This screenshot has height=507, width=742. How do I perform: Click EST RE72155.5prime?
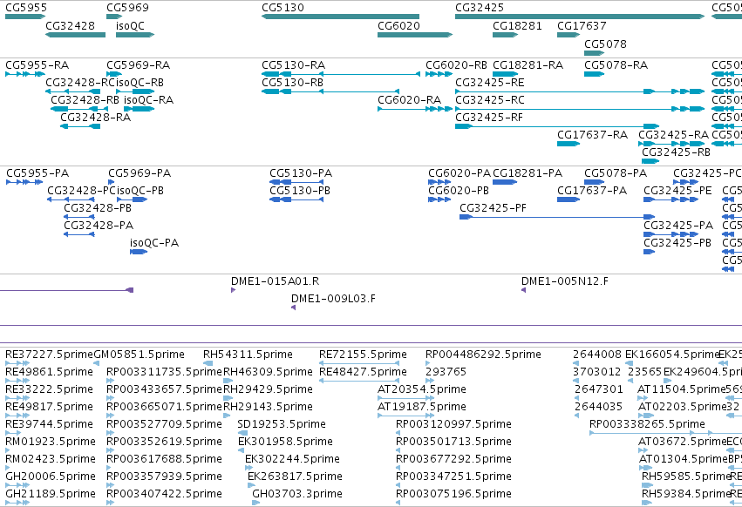(x=363, y=355)
